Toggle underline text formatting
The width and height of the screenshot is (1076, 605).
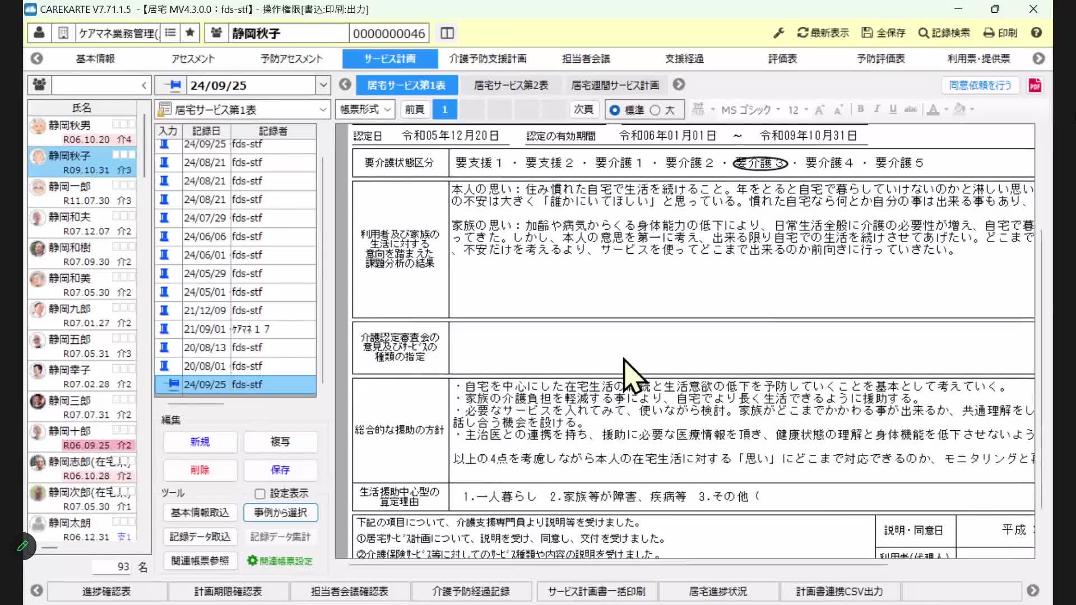(x=893, y=109)
